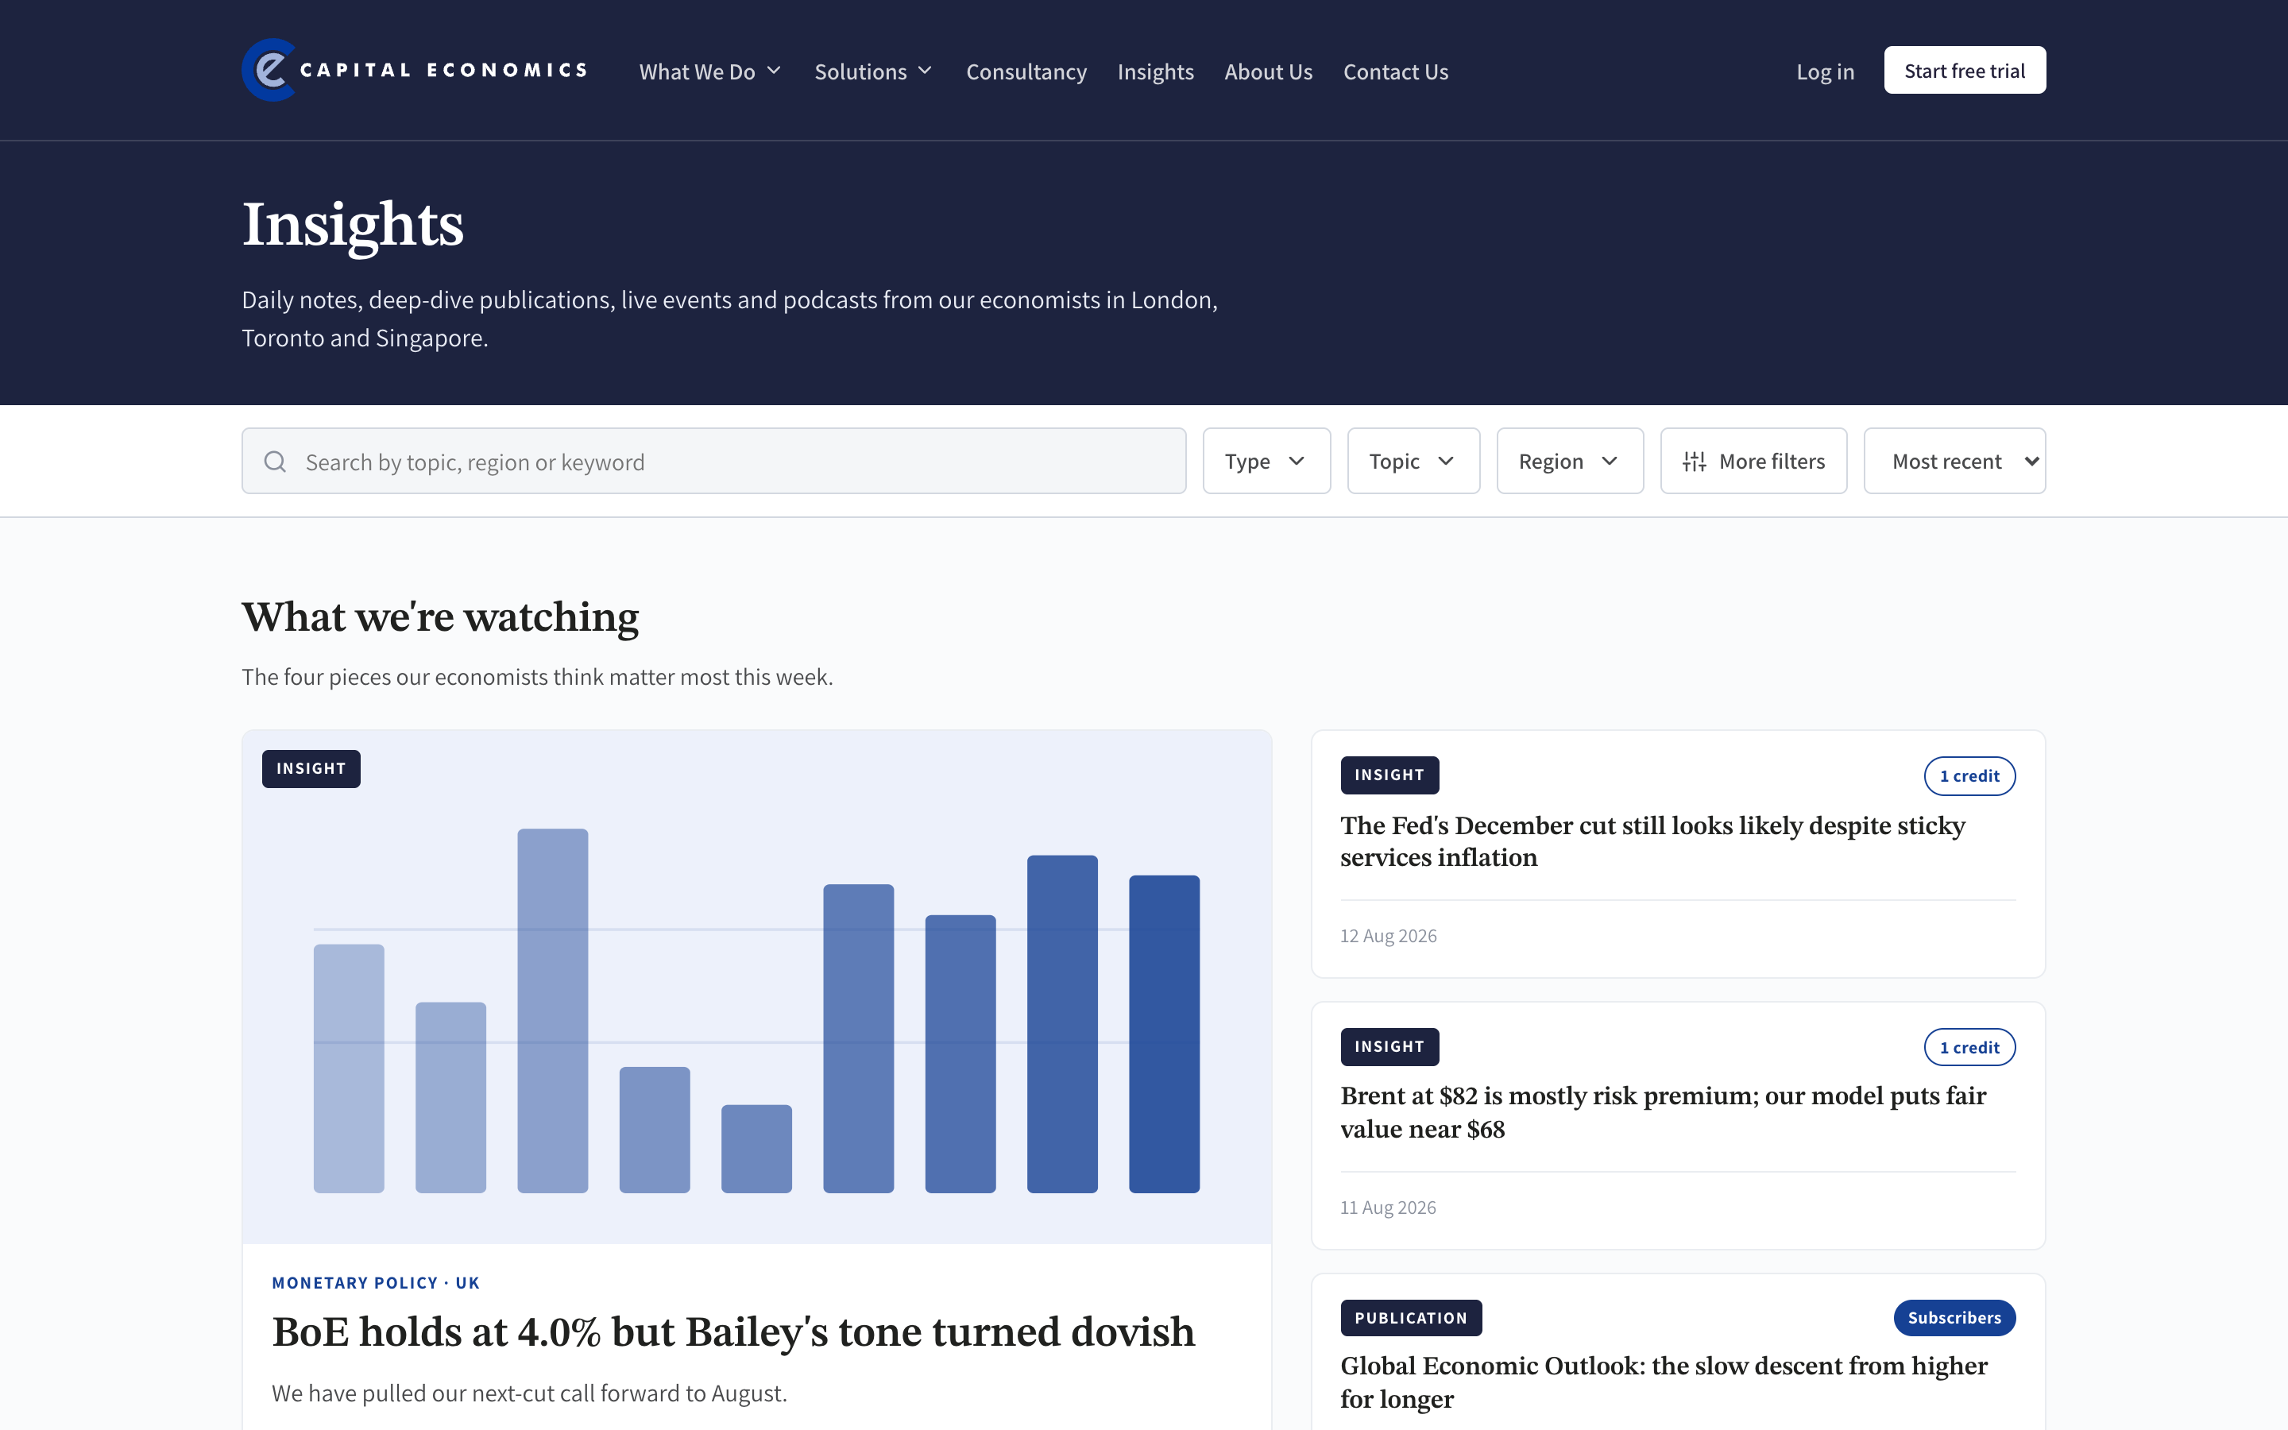Expand the Solutions menu chevron

(925, 71)
